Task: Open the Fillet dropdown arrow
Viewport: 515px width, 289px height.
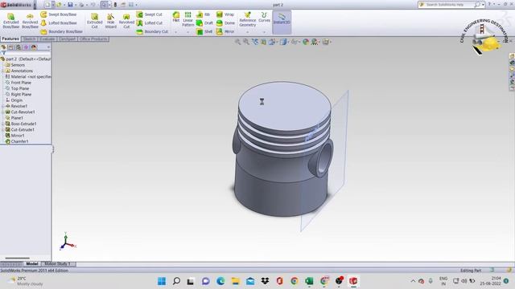Action: coord(176,32)
